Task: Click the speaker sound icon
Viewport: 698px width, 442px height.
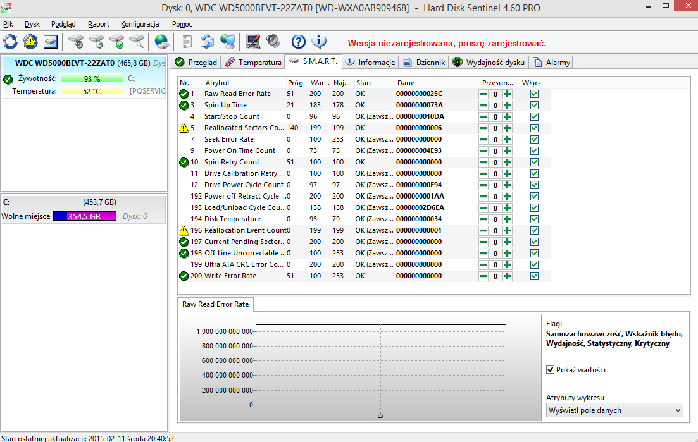Action: click(x=273, y=42)
